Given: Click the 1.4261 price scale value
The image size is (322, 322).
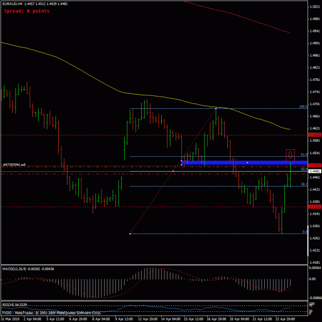Looking at the screenshot, I should tap(314, 238).
